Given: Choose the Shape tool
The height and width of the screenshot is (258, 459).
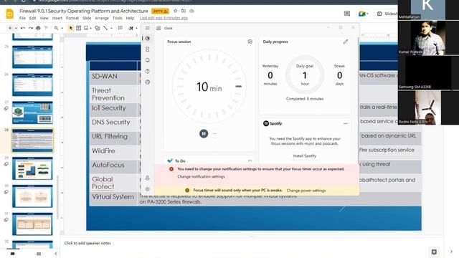Looking at the screenshot, I should [x=98, y=28].
